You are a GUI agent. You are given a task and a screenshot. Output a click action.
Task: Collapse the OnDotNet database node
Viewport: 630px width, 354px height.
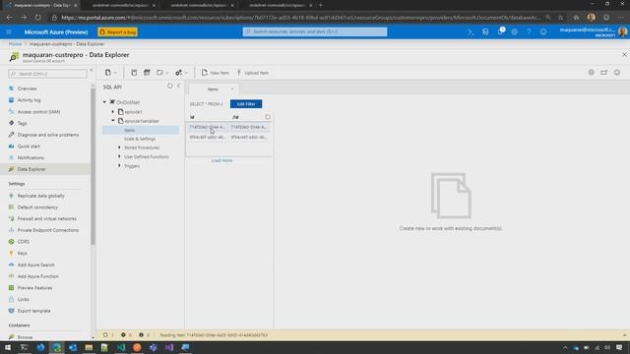point(105,102)
